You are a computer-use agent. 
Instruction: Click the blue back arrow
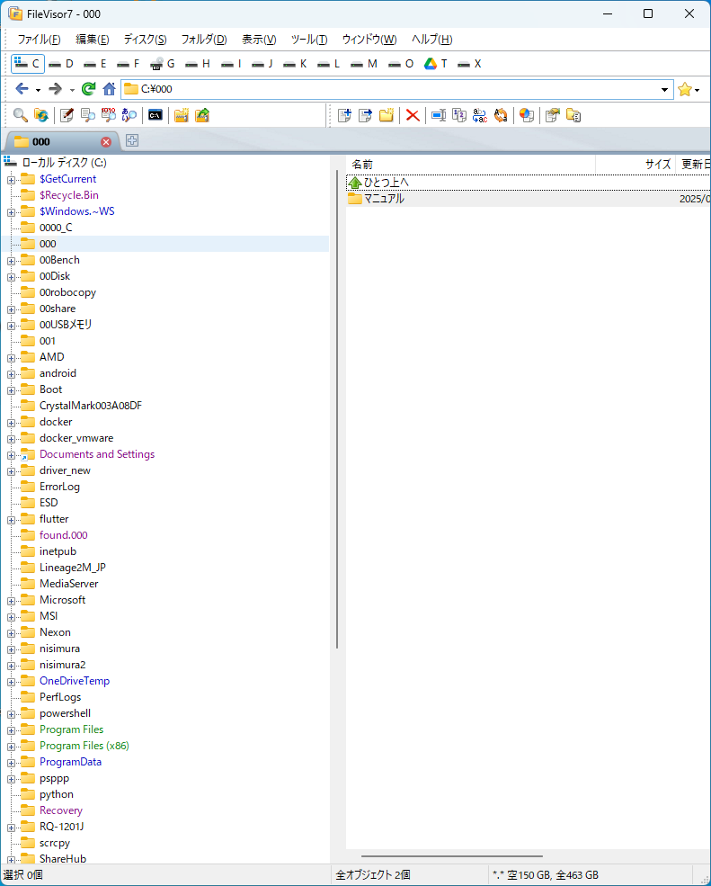tap(22, 89)
